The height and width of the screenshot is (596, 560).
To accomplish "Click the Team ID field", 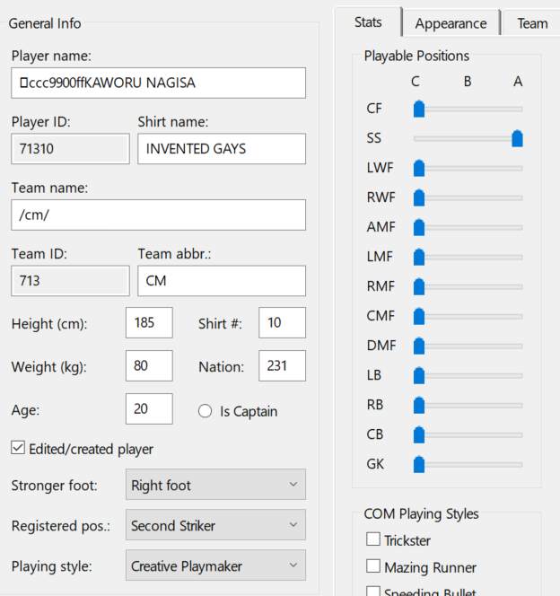I will pyautogui.click(x=70, y=281).
